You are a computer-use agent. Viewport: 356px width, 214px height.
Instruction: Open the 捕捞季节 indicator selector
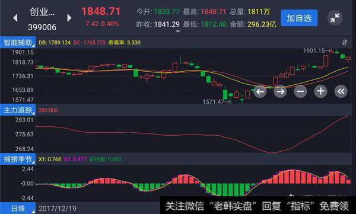pos(18,159)
